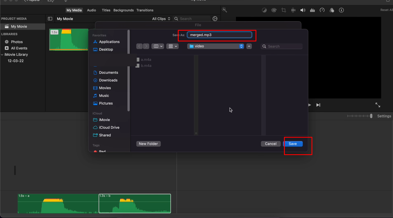Select the 1.5s – a timeline clip

(x=58, y=203)
